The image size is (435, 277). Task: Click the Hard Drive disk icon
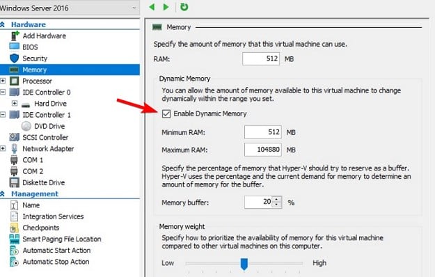point(26,104)
